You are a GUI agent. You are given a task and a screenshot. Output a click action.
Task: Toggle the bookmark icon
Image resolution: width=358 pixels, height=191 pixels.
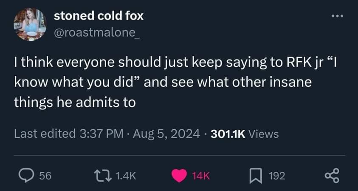point(256,176)
